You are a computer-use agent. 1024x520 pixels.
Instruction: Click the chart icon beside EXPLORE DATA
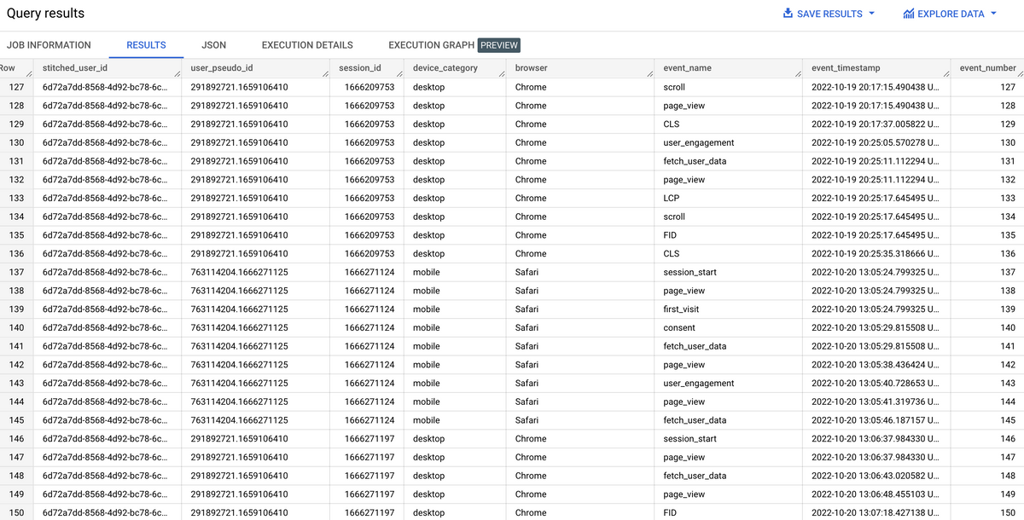(x=911, y=14)
